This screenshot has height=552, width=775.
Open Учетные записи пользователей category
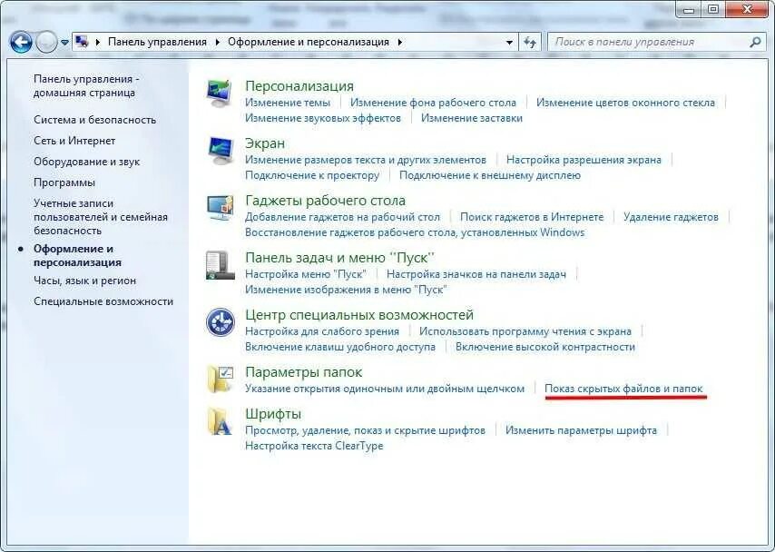[x=101, y=217]
